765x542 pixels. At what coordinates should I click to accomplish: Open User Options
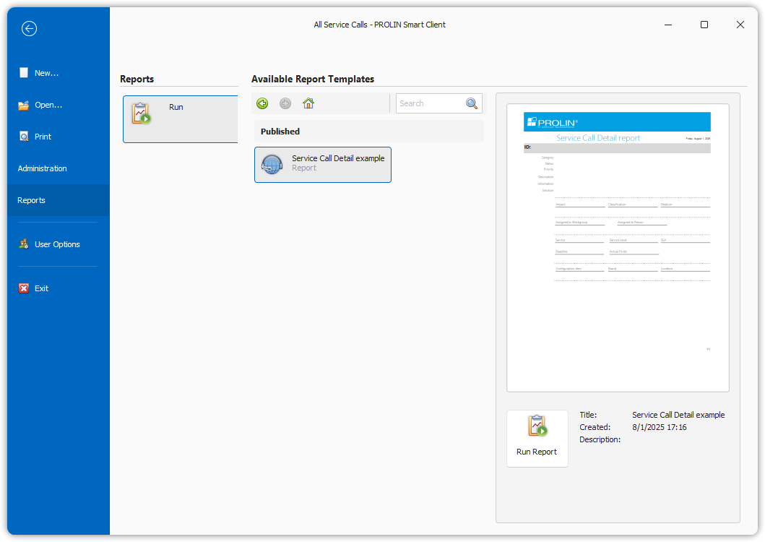tap(56, 244)
